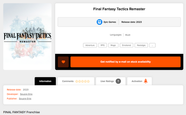The height and width of the screenshot is (115, 186).
Task: Click the Multi languages label
Action: [x=128, y=35]
